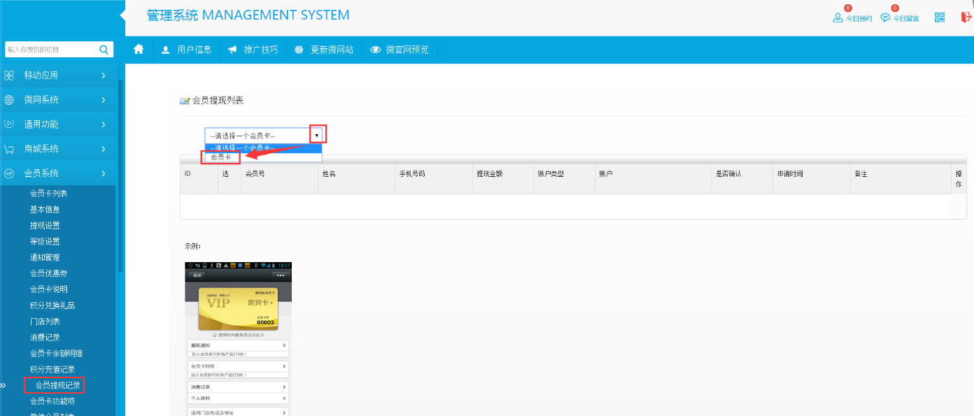Click the 今日留言 speech bubble icon
974x416 pixels.
pos(885,18)
